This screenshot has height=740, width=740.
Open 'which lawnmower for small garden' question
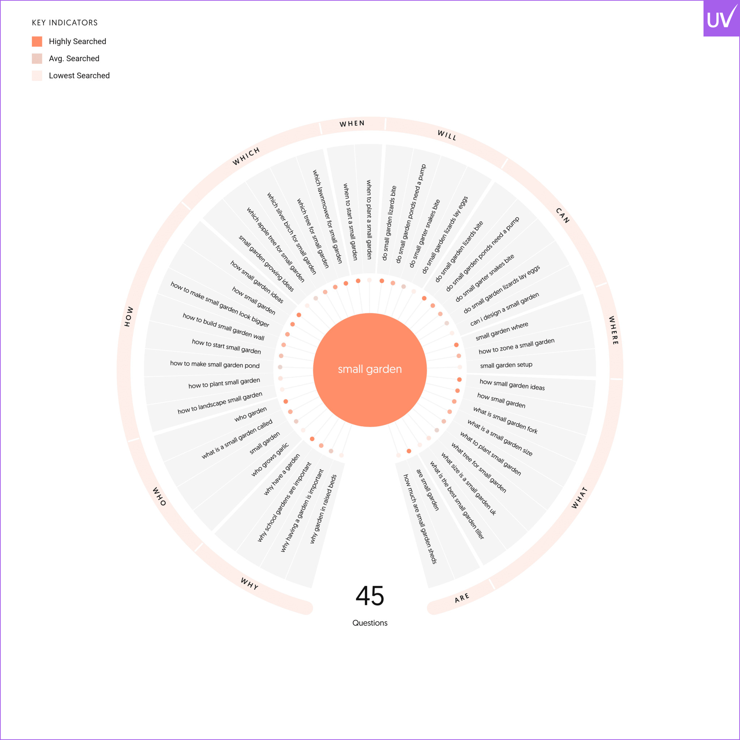(327, 217)
